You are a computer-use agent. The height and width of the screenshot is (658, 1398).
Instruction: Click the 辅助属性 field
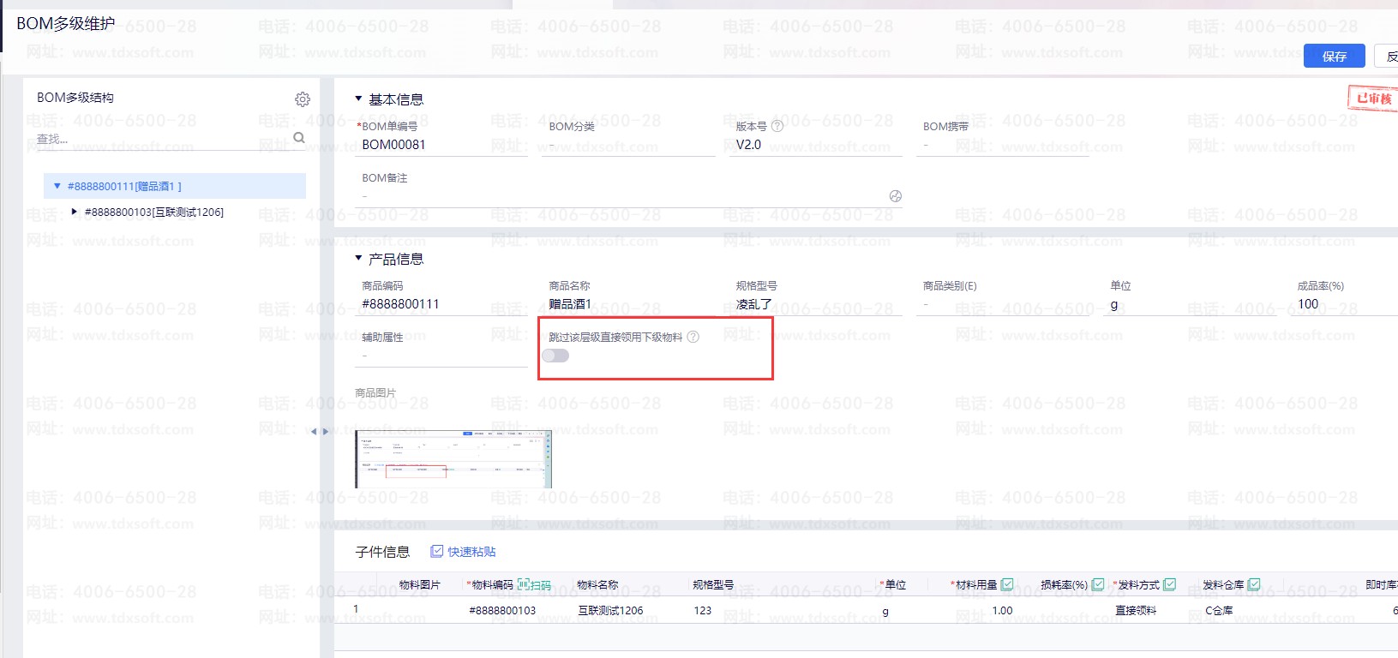click(x=442, y=356)
